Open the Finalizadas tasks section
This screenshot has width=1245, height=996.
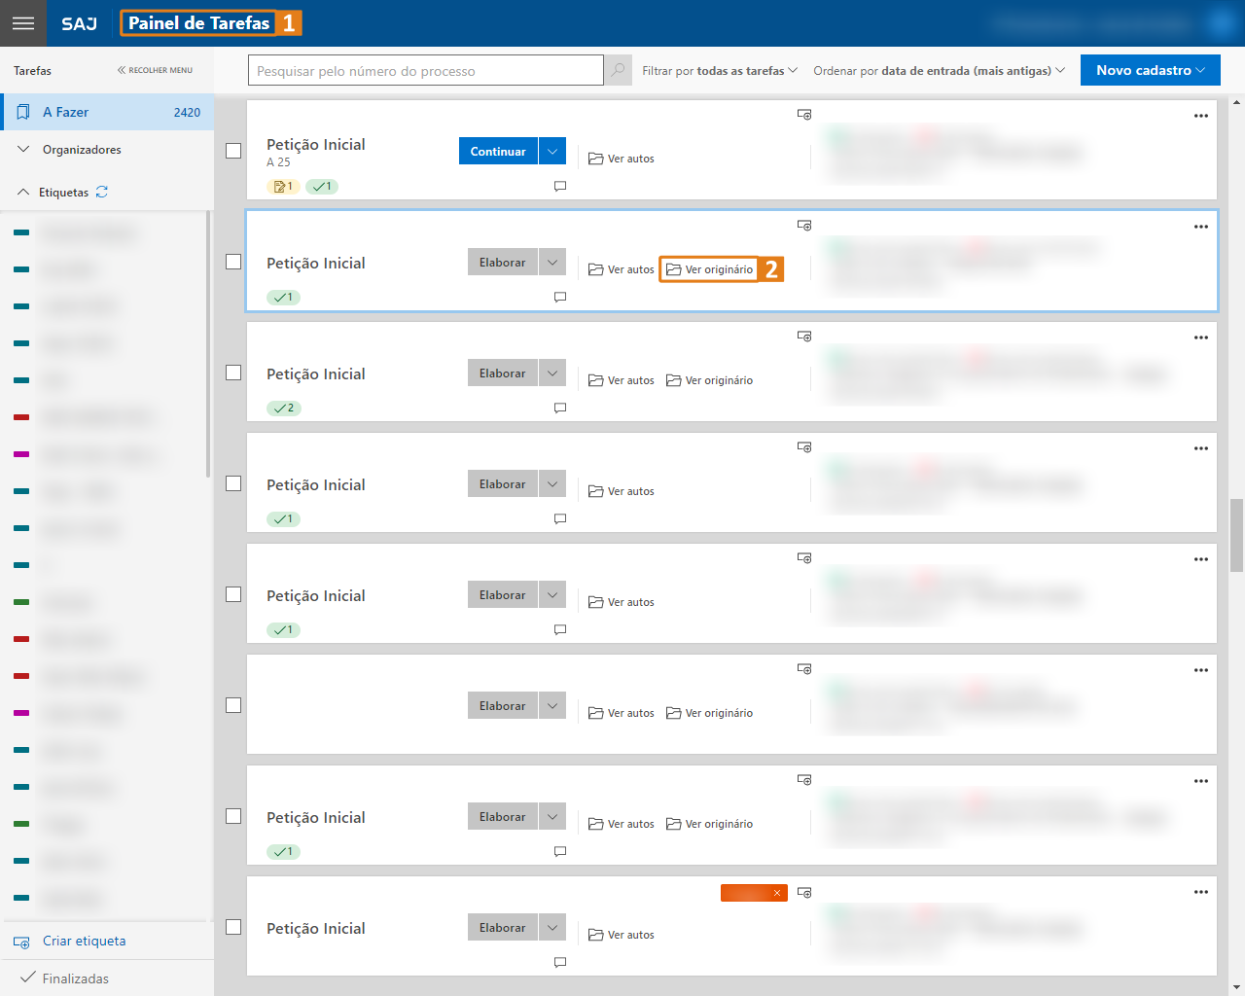pyautogui.click(x=75, y=978)
